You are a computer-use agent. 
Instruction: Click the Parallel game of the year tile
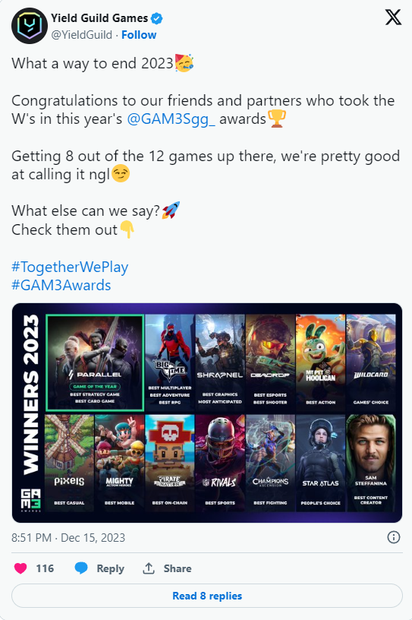[x=95, y=362]
